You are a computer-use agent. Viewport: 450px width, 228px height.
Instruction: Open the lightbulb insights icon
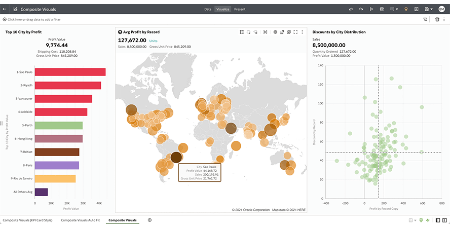pyautogui.click(x=405, y=9)
